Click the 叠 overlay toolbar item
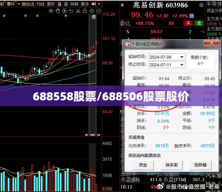The height and width of the screenshot is (192, 222). click(x=59, y=4)
